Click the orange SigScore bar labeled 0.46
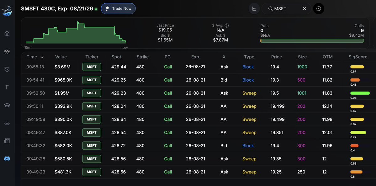The height and width of the screenshot is (186, 376). pos(355,80)
